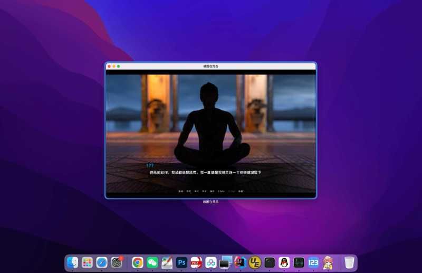The width and height of the screenshot is (422, 273).
Task: Click the blue ??? speaker name
Action: coord(150,165)
